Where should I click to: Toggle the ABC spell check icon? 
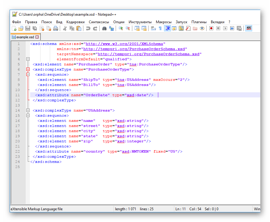tap(249, 28)
